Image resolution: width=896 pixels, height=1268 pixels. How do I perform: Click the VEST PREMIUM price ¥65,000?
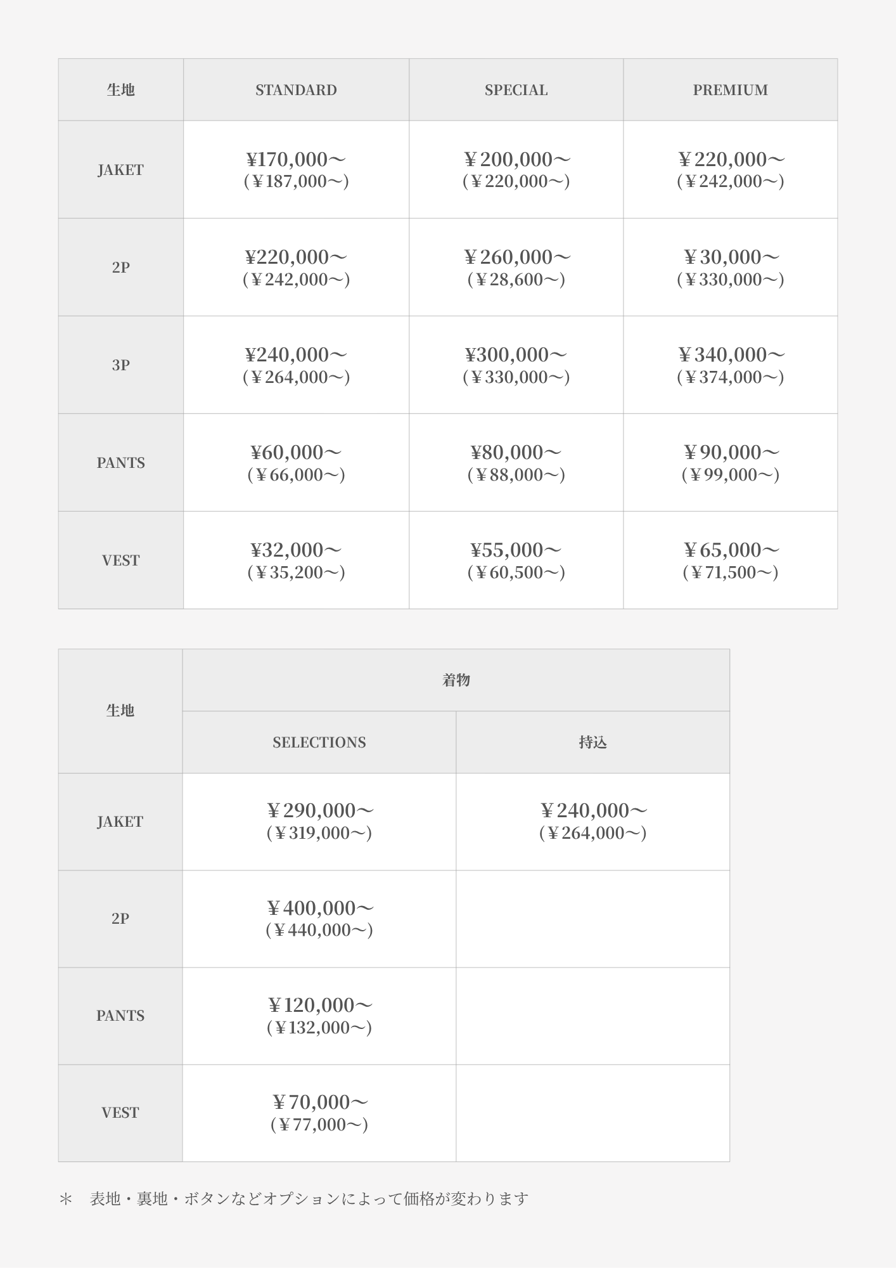coord(731,550)
